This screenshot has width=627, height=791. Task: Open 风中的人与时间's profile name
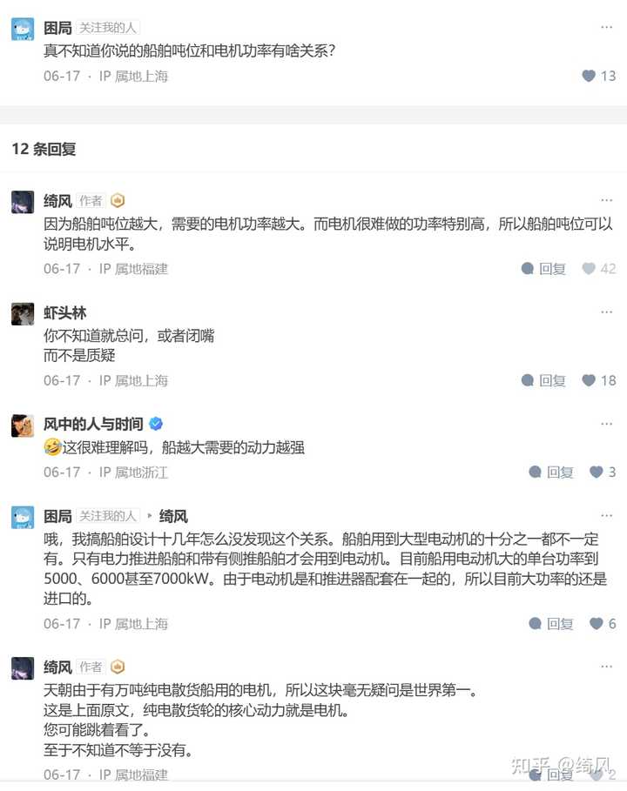point(93,424)
